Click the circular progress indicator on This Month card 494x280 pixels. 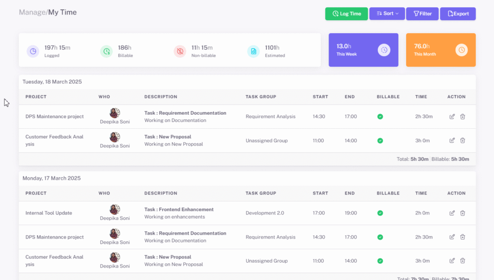462,50
